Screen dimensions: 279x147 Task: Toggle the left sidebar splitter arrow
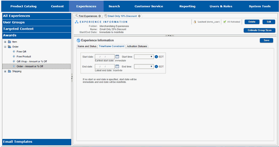(72, 78)
